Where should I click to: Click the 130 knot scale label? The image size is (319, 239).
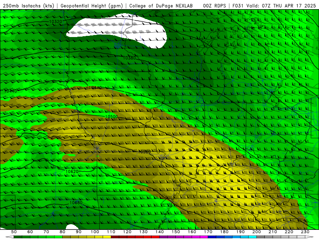[144, 232]
